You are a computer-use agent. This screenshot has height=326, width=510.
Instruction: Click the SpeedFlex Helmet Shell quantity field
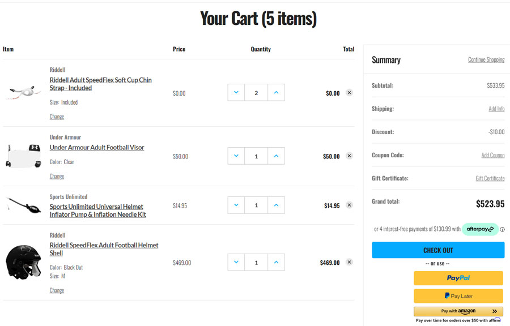(256, 263)
